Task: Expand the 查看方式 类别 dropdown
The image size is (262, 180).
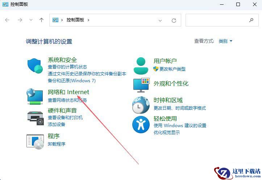Action: pos(225,41)
